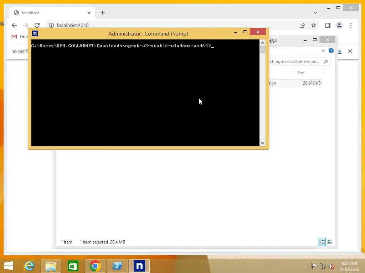Click the Command Prompt console area
The width and height of the screenshot is (365, 273).
[145, 93]
